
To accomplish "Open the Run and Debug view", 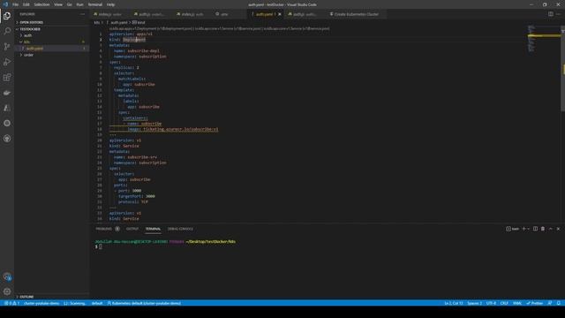I will 7,62.
